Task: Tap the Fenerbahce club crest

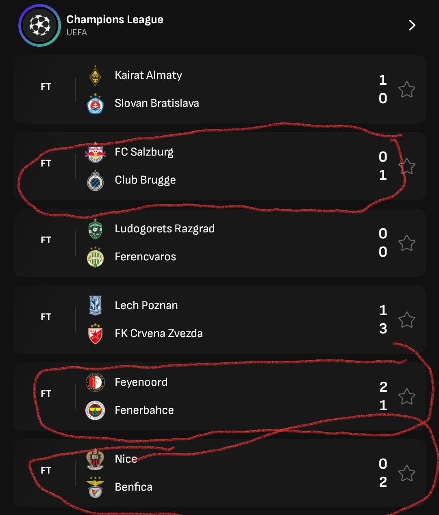Action: click(95, 411)
